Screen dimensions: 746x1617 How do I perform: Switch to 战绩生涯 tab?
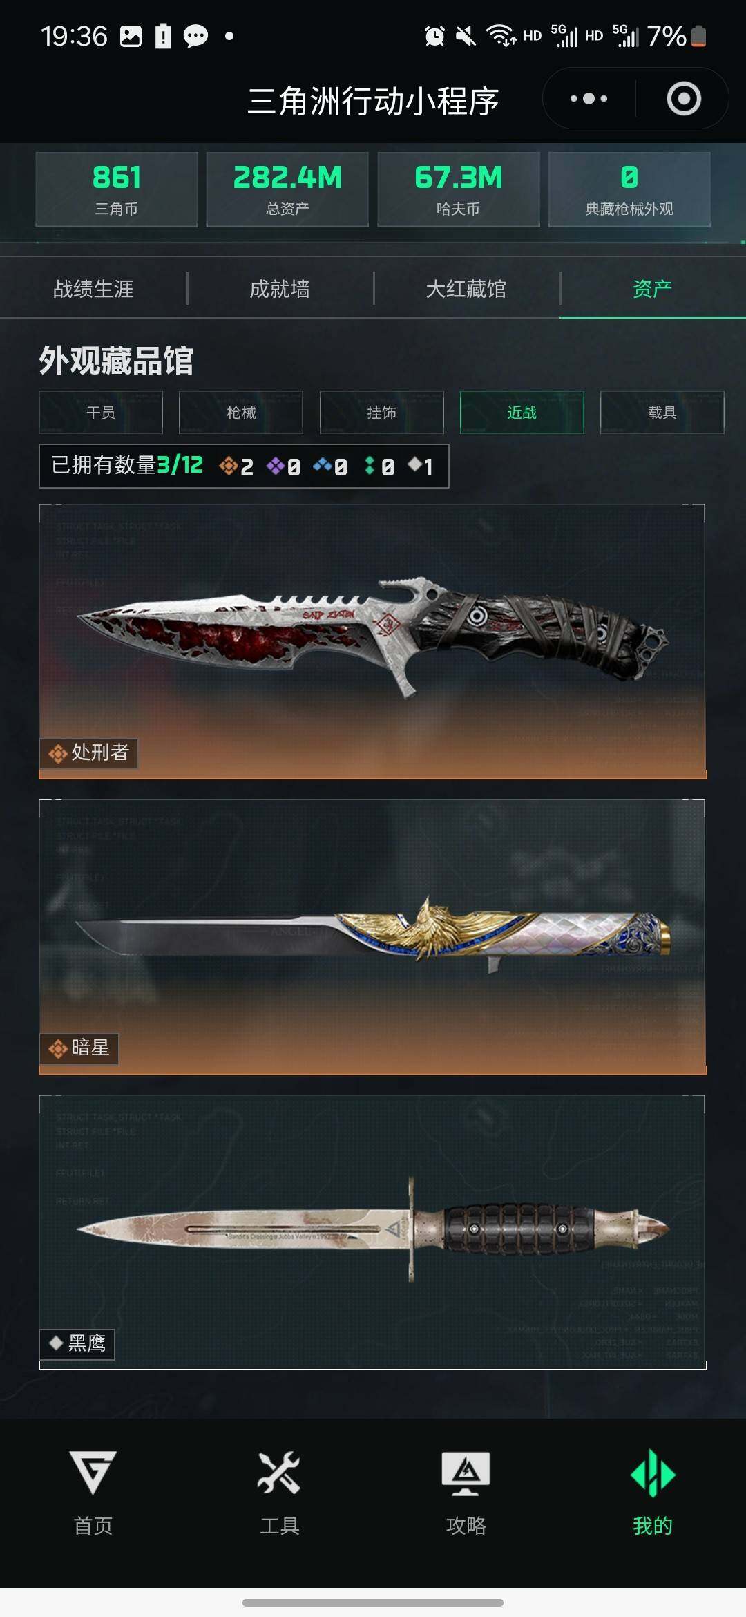(x=93, y=289)
